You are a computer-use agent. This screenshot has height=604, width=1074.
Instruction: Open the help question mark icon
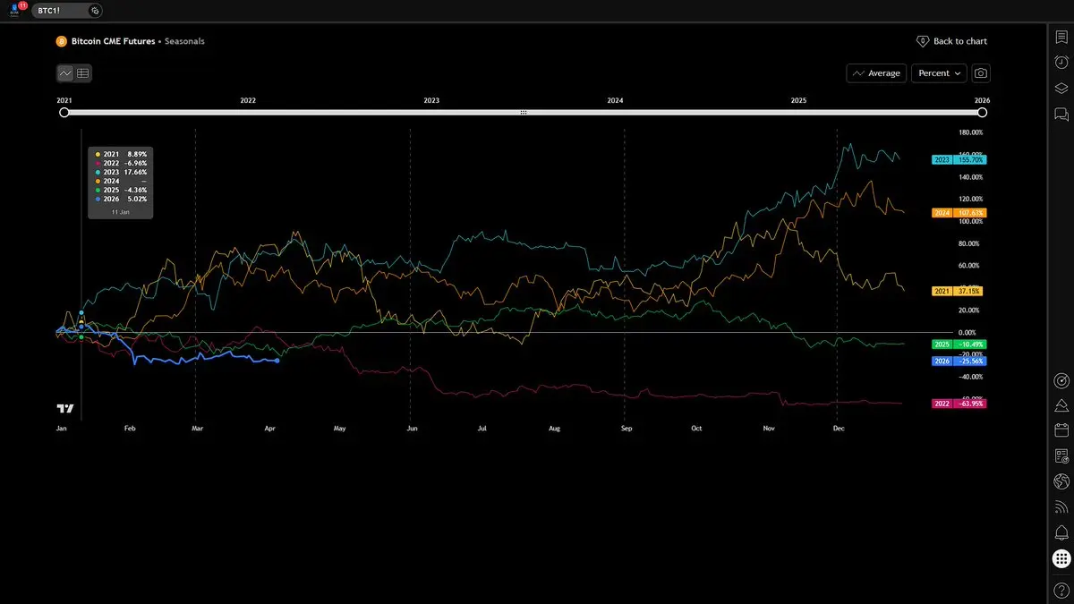[1061, 591]
